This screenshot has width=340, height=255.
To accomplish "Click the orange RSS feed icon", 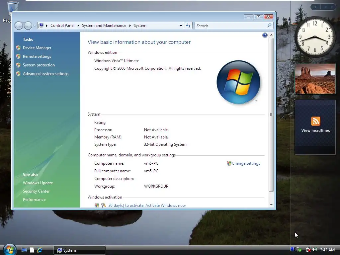I will (315, 121).
